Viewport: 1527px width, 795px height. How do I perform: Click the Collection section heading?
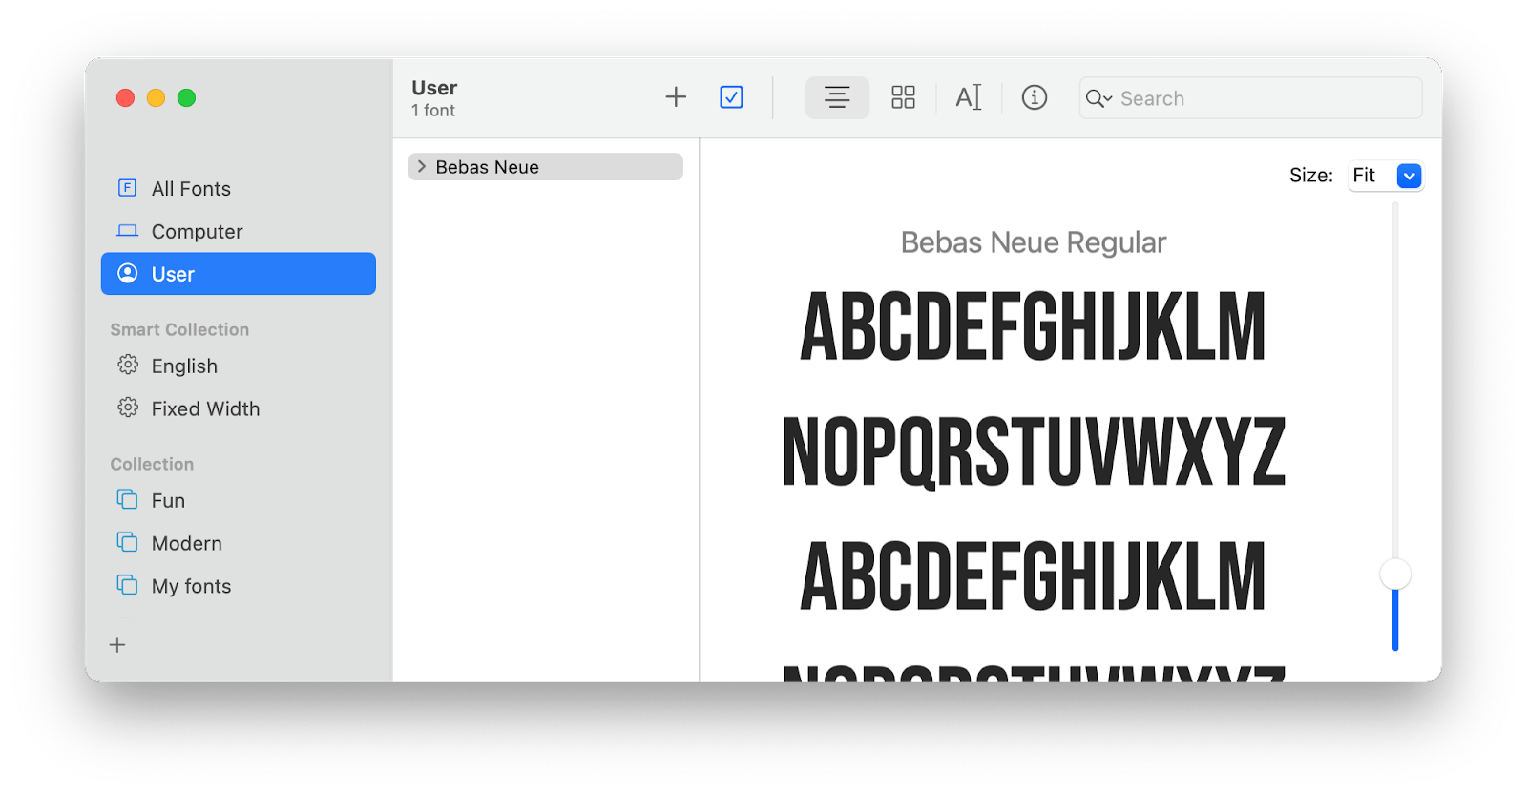(152, 464)
